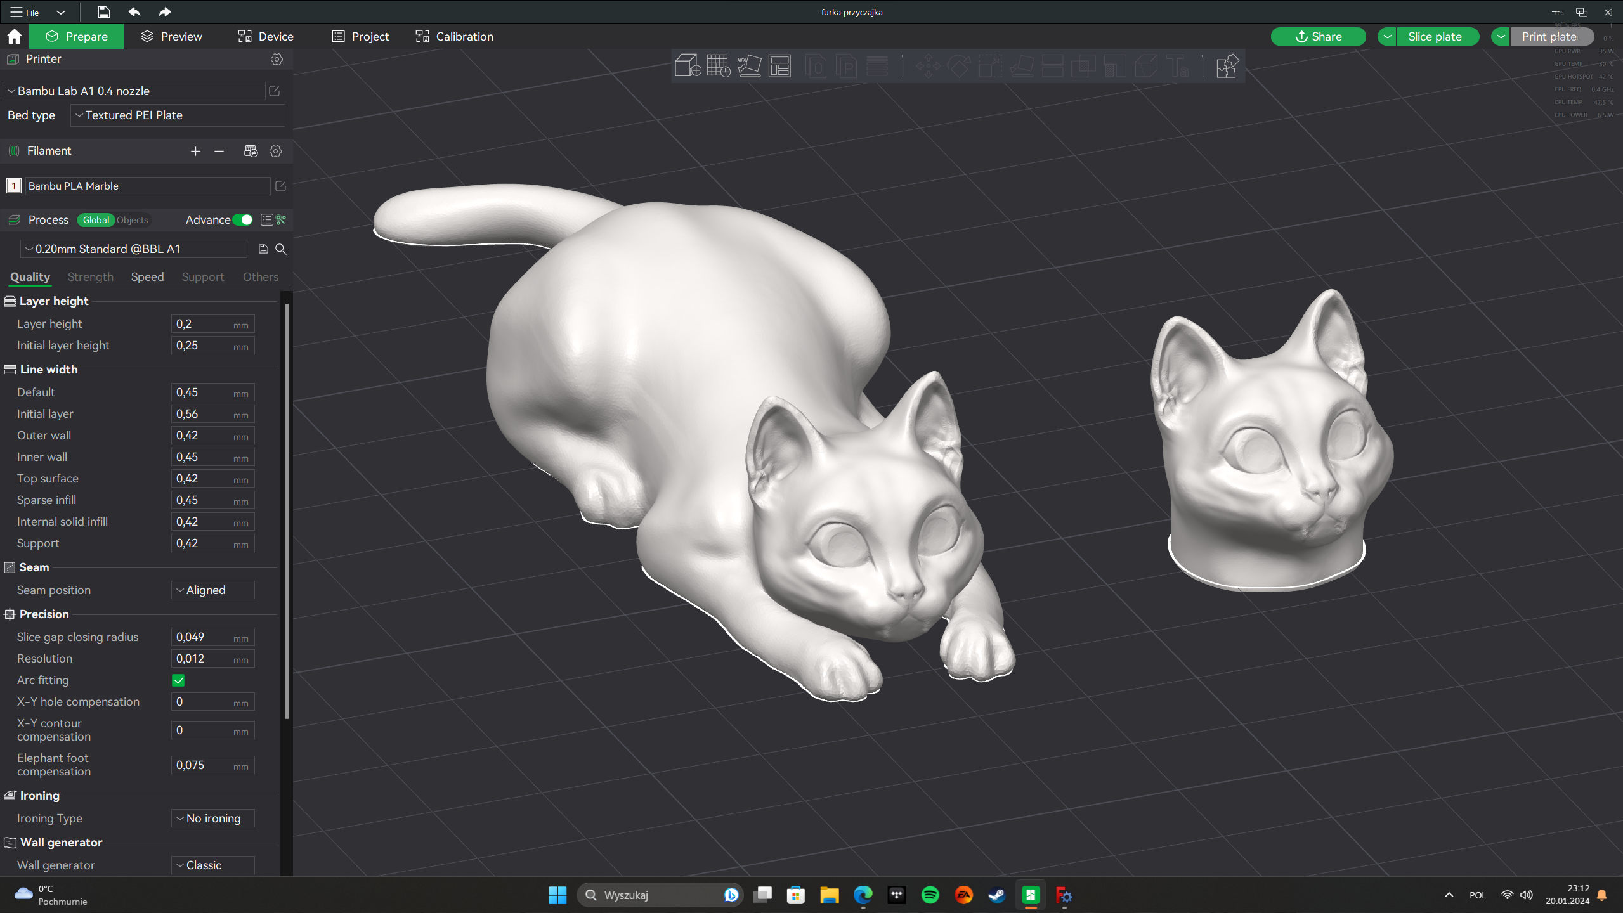Open the Bed type dropdown
Screen dimensions: 1623x913
click(178, 115)
